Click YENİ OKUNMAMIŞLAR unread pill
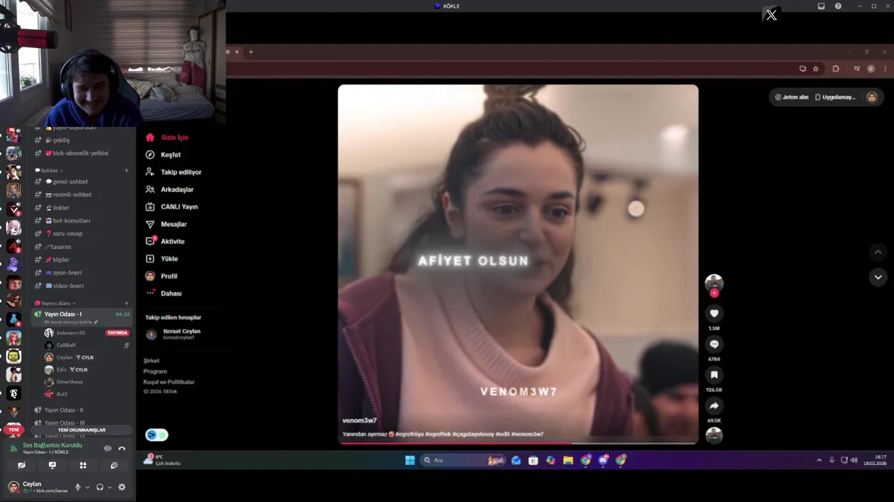 point(82,430)
